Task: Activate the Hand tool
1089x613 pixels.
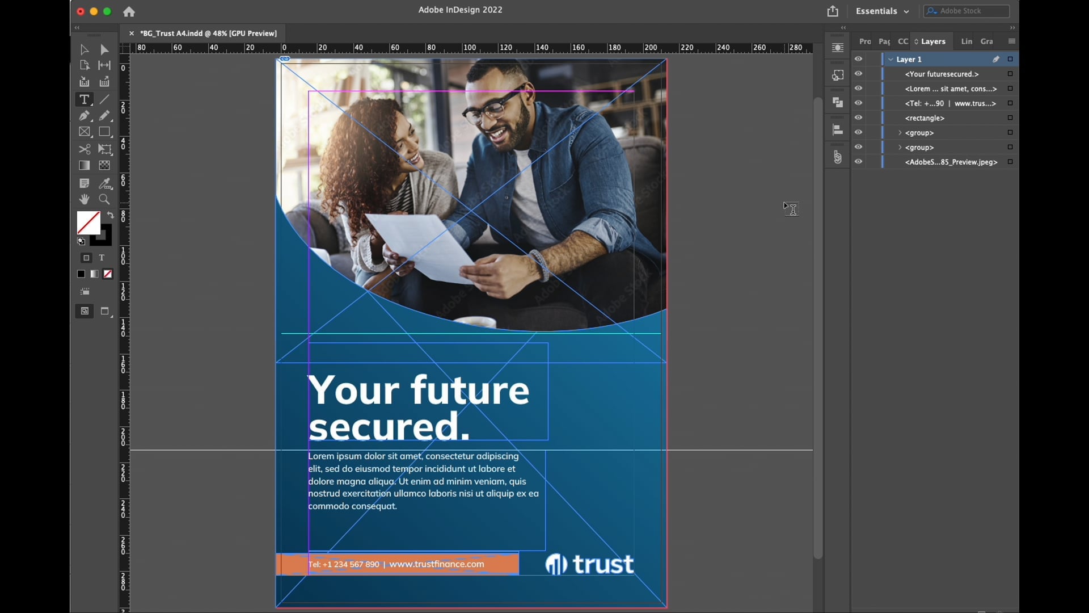Action: click(85, 199)
